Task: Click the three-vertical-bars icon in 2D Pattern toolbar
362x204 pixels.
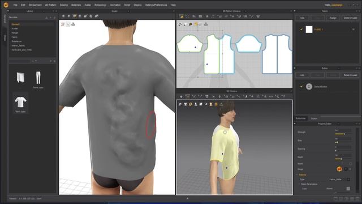Action: tap(245, 16)
